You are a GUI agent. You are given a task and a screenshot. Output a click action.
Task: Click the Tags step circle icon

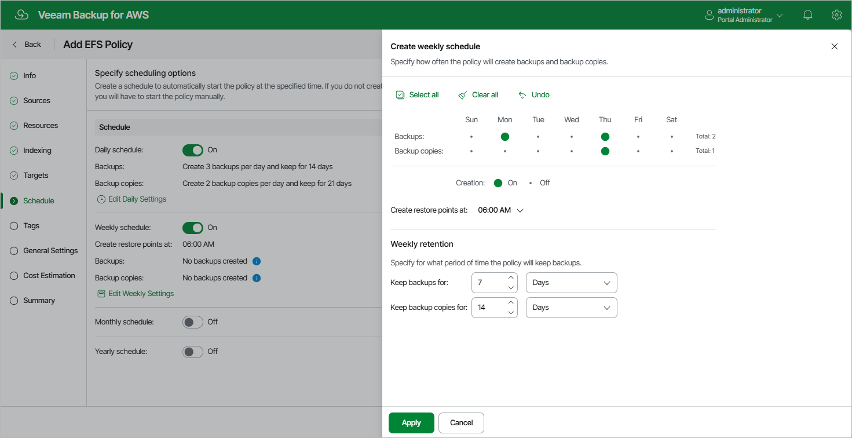point(14,226)
